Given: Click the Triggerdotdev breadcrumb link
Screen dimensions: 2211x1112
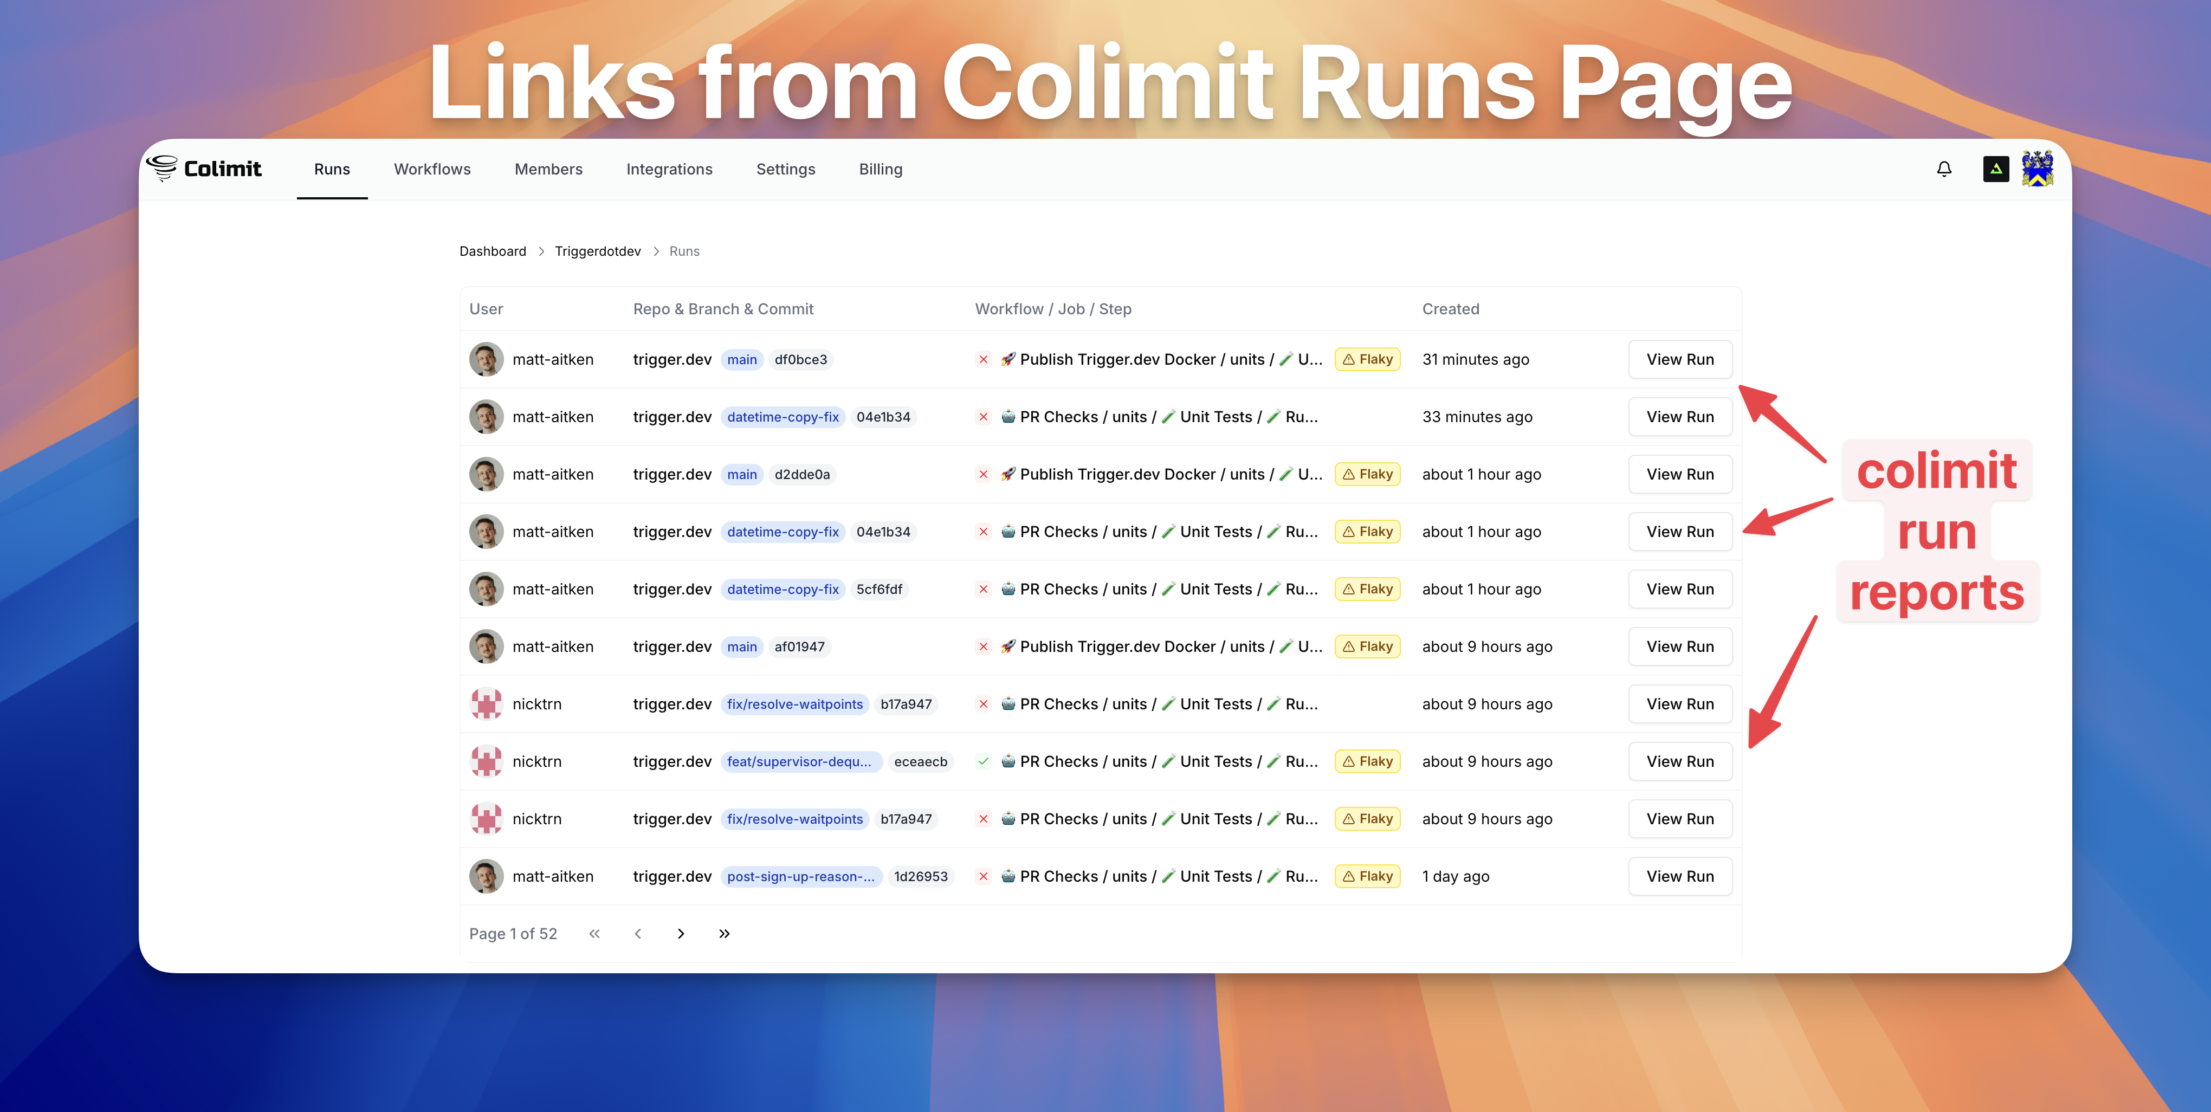Looking at the screenshot, I should coord(597,251).
